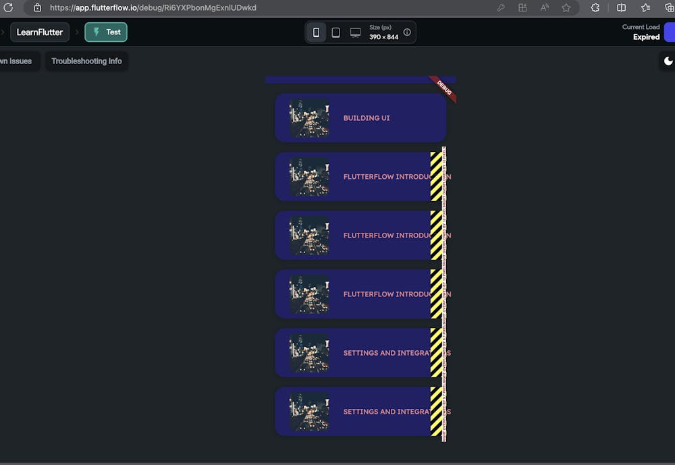
Task: Click the first SETTINGS AND INTEGRATIONS thumbnail
Action: [x=310, y=353]
